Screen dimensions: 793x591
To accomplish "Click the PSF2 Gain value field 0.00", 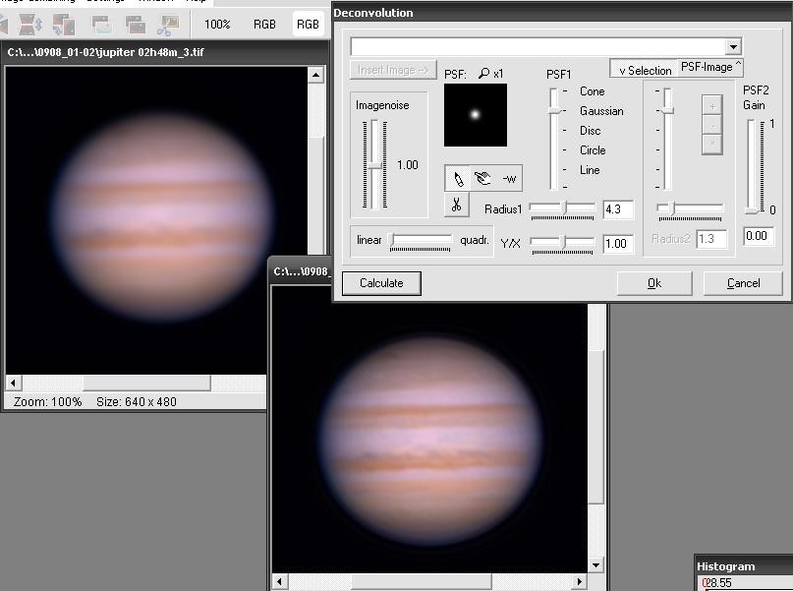I will pyautogui.click(x=758, y=236).
